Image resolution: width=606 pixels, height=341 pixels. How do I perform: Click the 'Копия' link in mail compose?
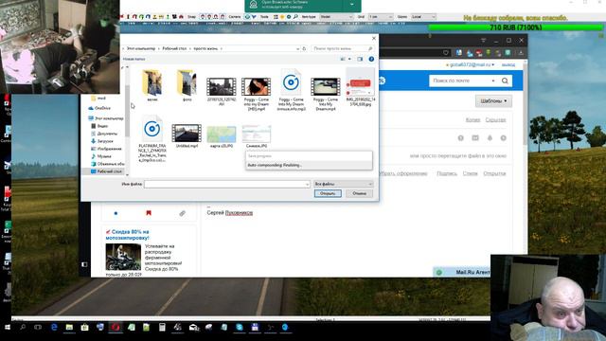point(472,120)
